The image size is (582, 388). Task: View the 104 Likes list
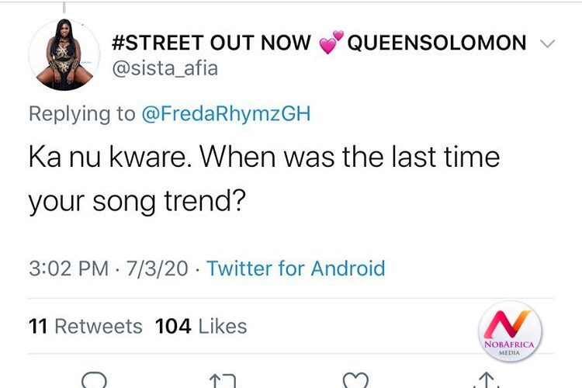click(201, 327)
